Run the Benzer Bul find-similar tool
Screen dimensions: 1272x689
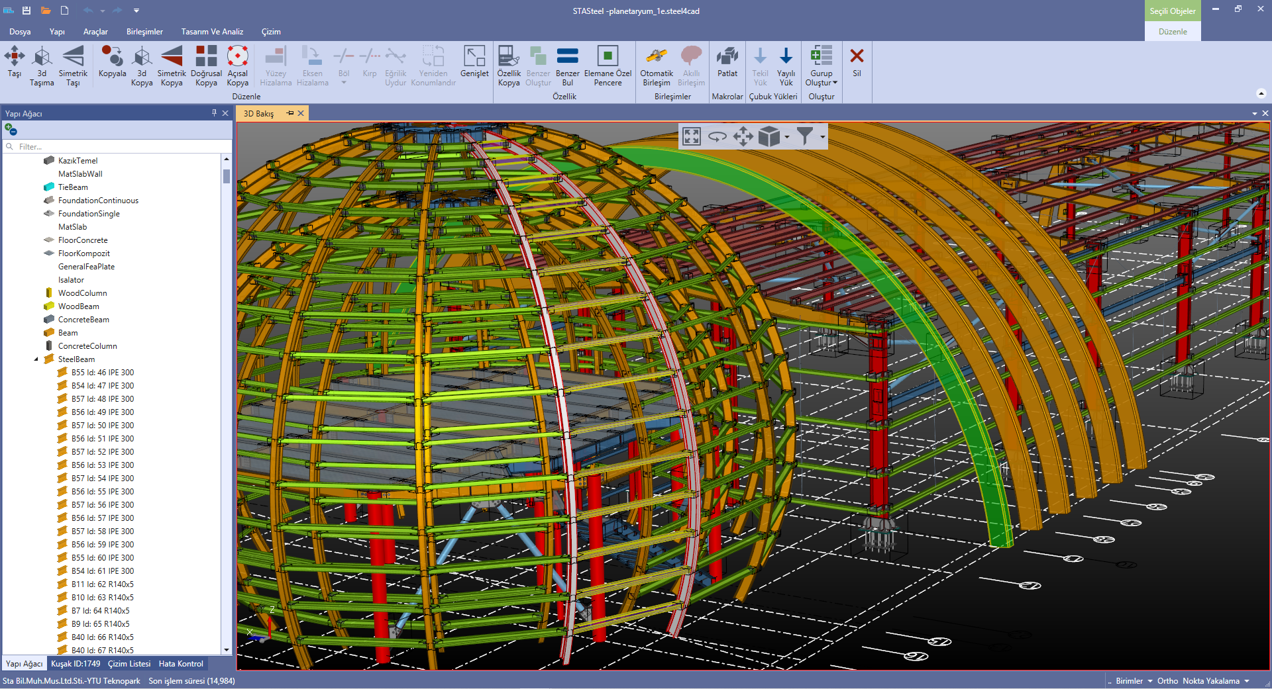[x=568, y=66]
